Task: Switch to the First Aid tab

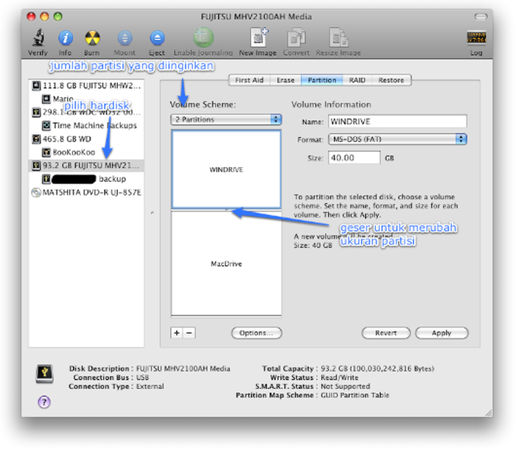Action: click(x=249, y=80)
